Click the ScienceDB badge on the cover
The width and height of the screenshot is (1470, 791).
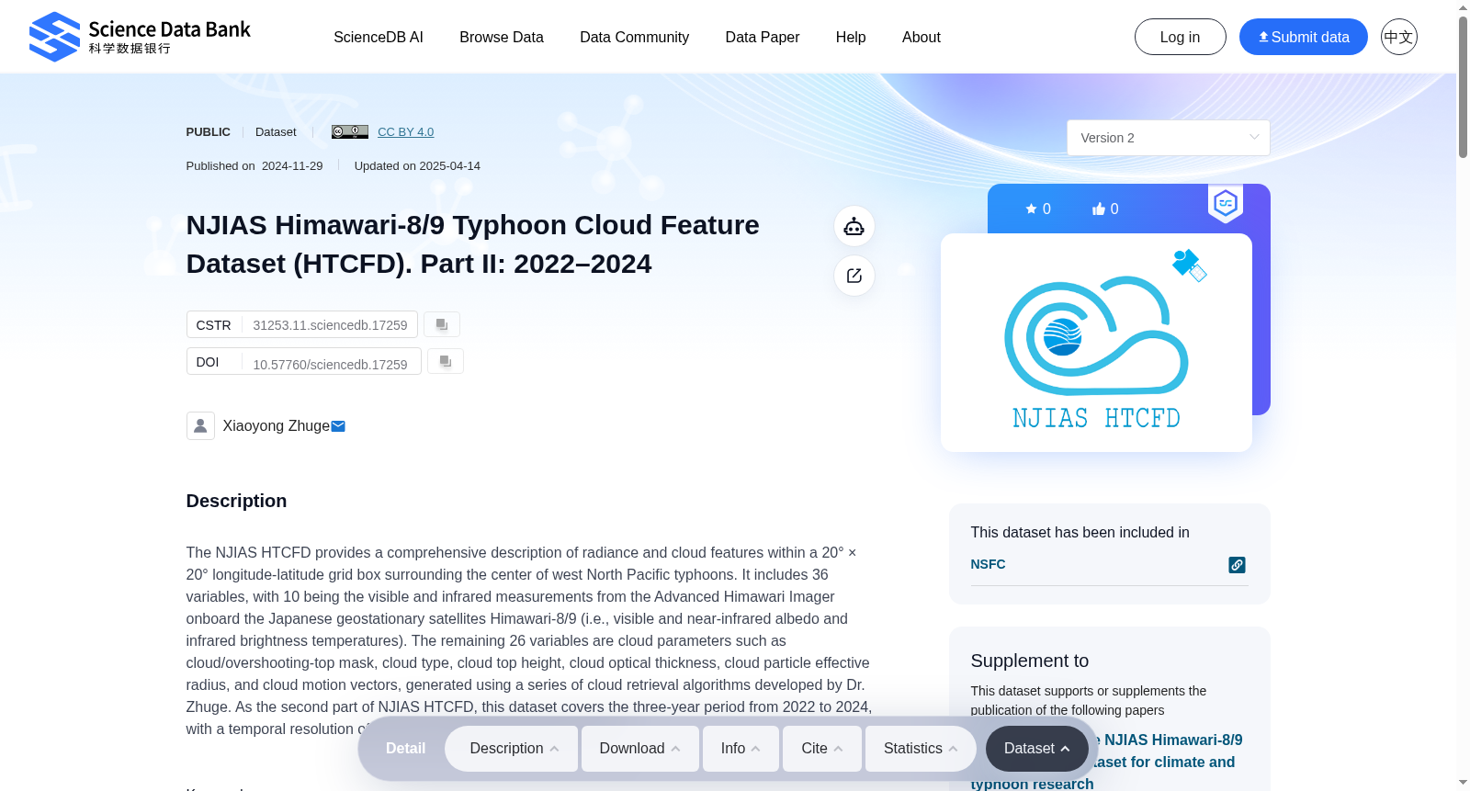pyautogui.click(x=1226, y=203)
